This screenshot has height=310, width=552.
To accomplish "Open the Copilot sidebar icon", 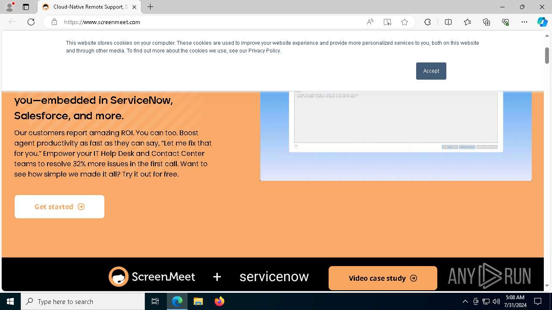I will pos(542,22).
